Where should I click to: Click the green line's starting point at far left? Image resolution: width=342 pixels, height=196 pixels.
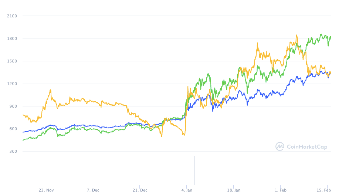(23, 140)
